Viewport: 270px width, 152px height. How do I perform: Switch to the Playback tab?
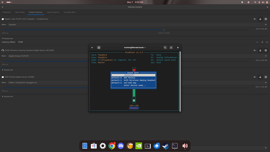(x=7, y=12)
